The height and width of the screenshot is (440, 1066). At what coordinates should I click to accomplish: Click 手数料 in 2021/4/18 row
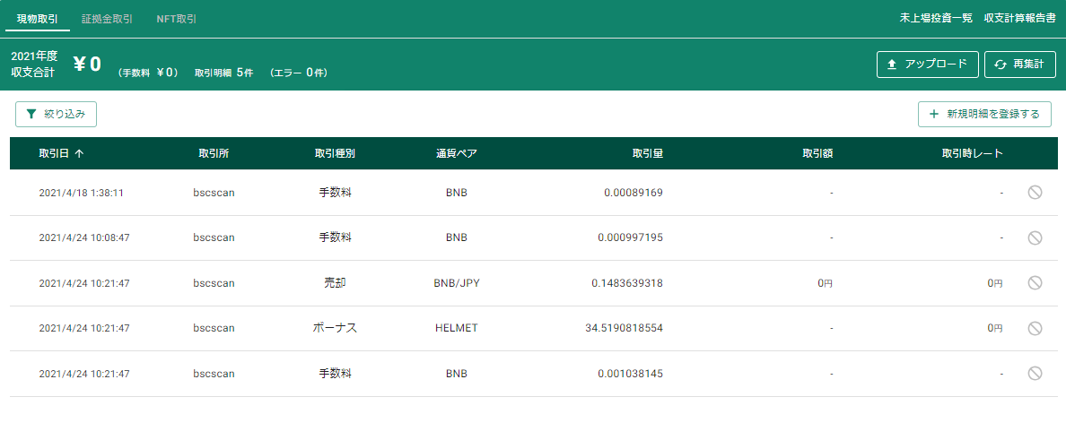335,193
